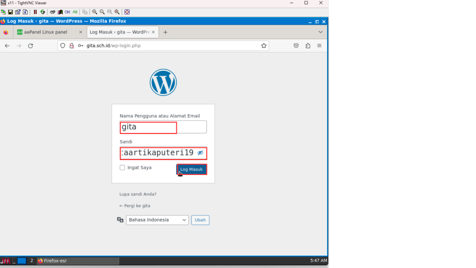Image resolution: width=476 pixels, height=268 pixels.
Task: Pause the VNC session from the toolbar
Action: point(35,12)
